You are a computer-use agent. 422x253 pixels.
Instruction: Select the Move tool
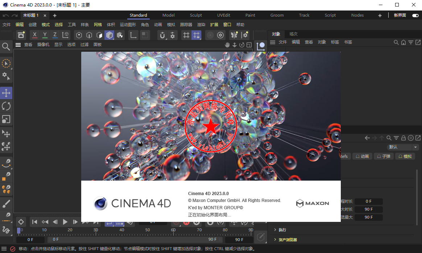(x=6, y=93)
